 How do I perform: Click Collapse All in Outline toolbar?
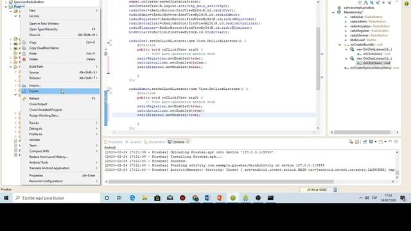click(360, 3)
